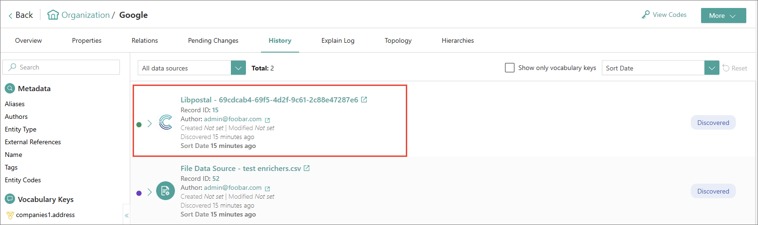Click the Organization home icon in breadcrumb

point(53,15)
